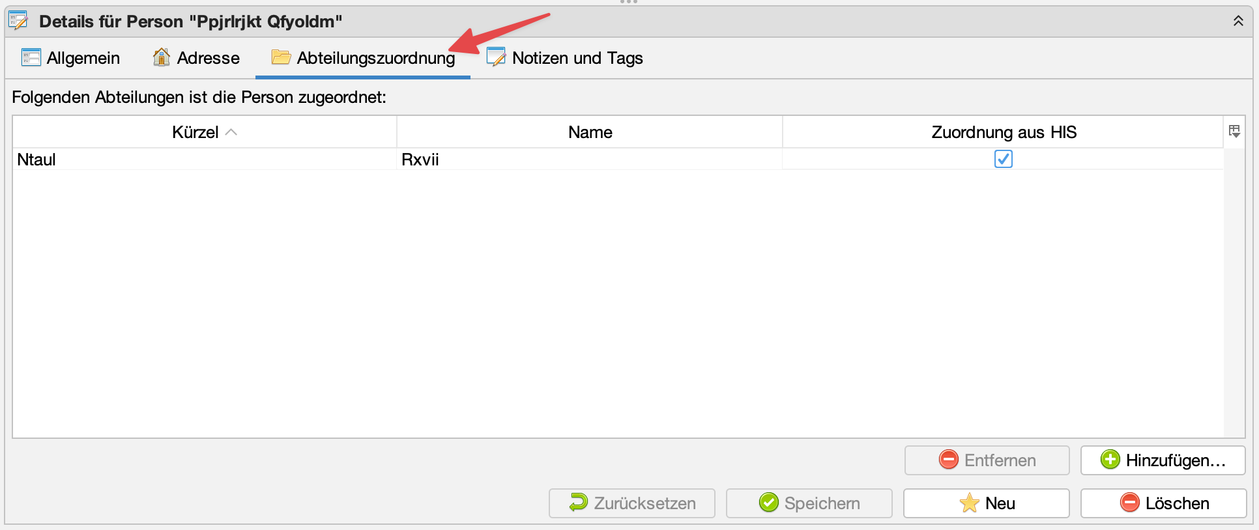The width and height of the screenshot is (1259, 530).
Task: Click the Entfernen button
Action: click(x=987, y=460)
